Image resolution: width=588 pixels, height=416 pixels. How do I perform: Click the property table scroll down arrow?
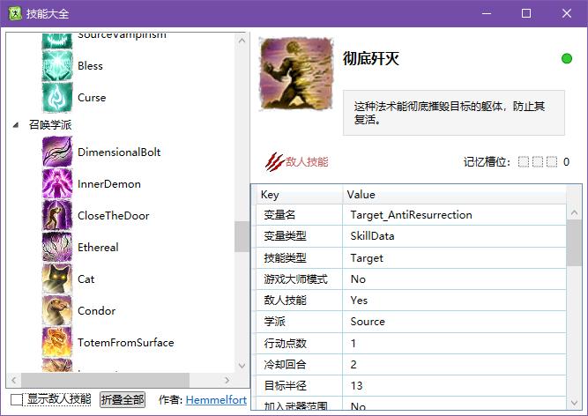(574, 403)
